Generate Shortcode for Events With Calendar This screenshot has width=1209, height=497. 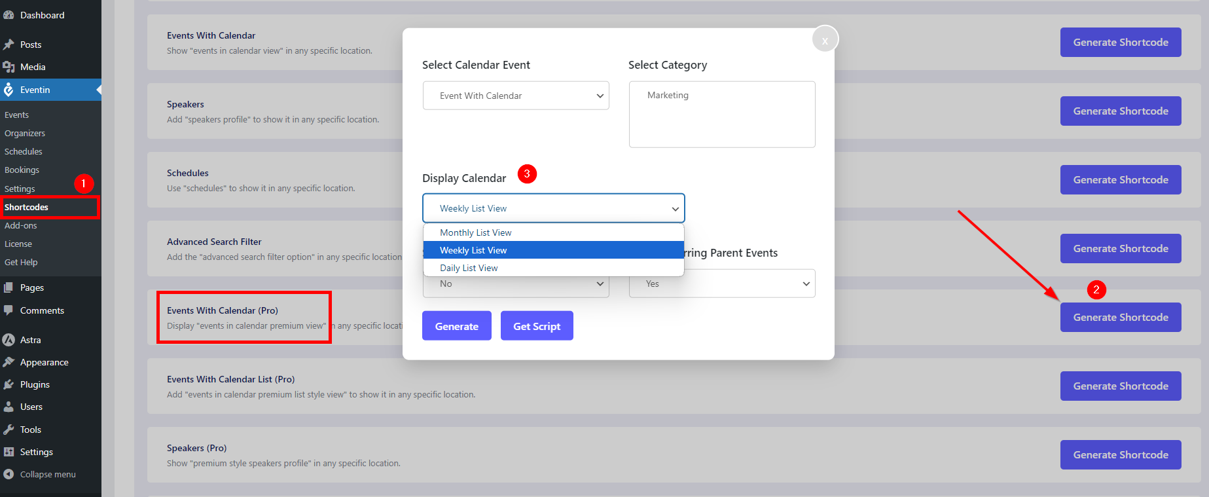(x=1121, y=42)
